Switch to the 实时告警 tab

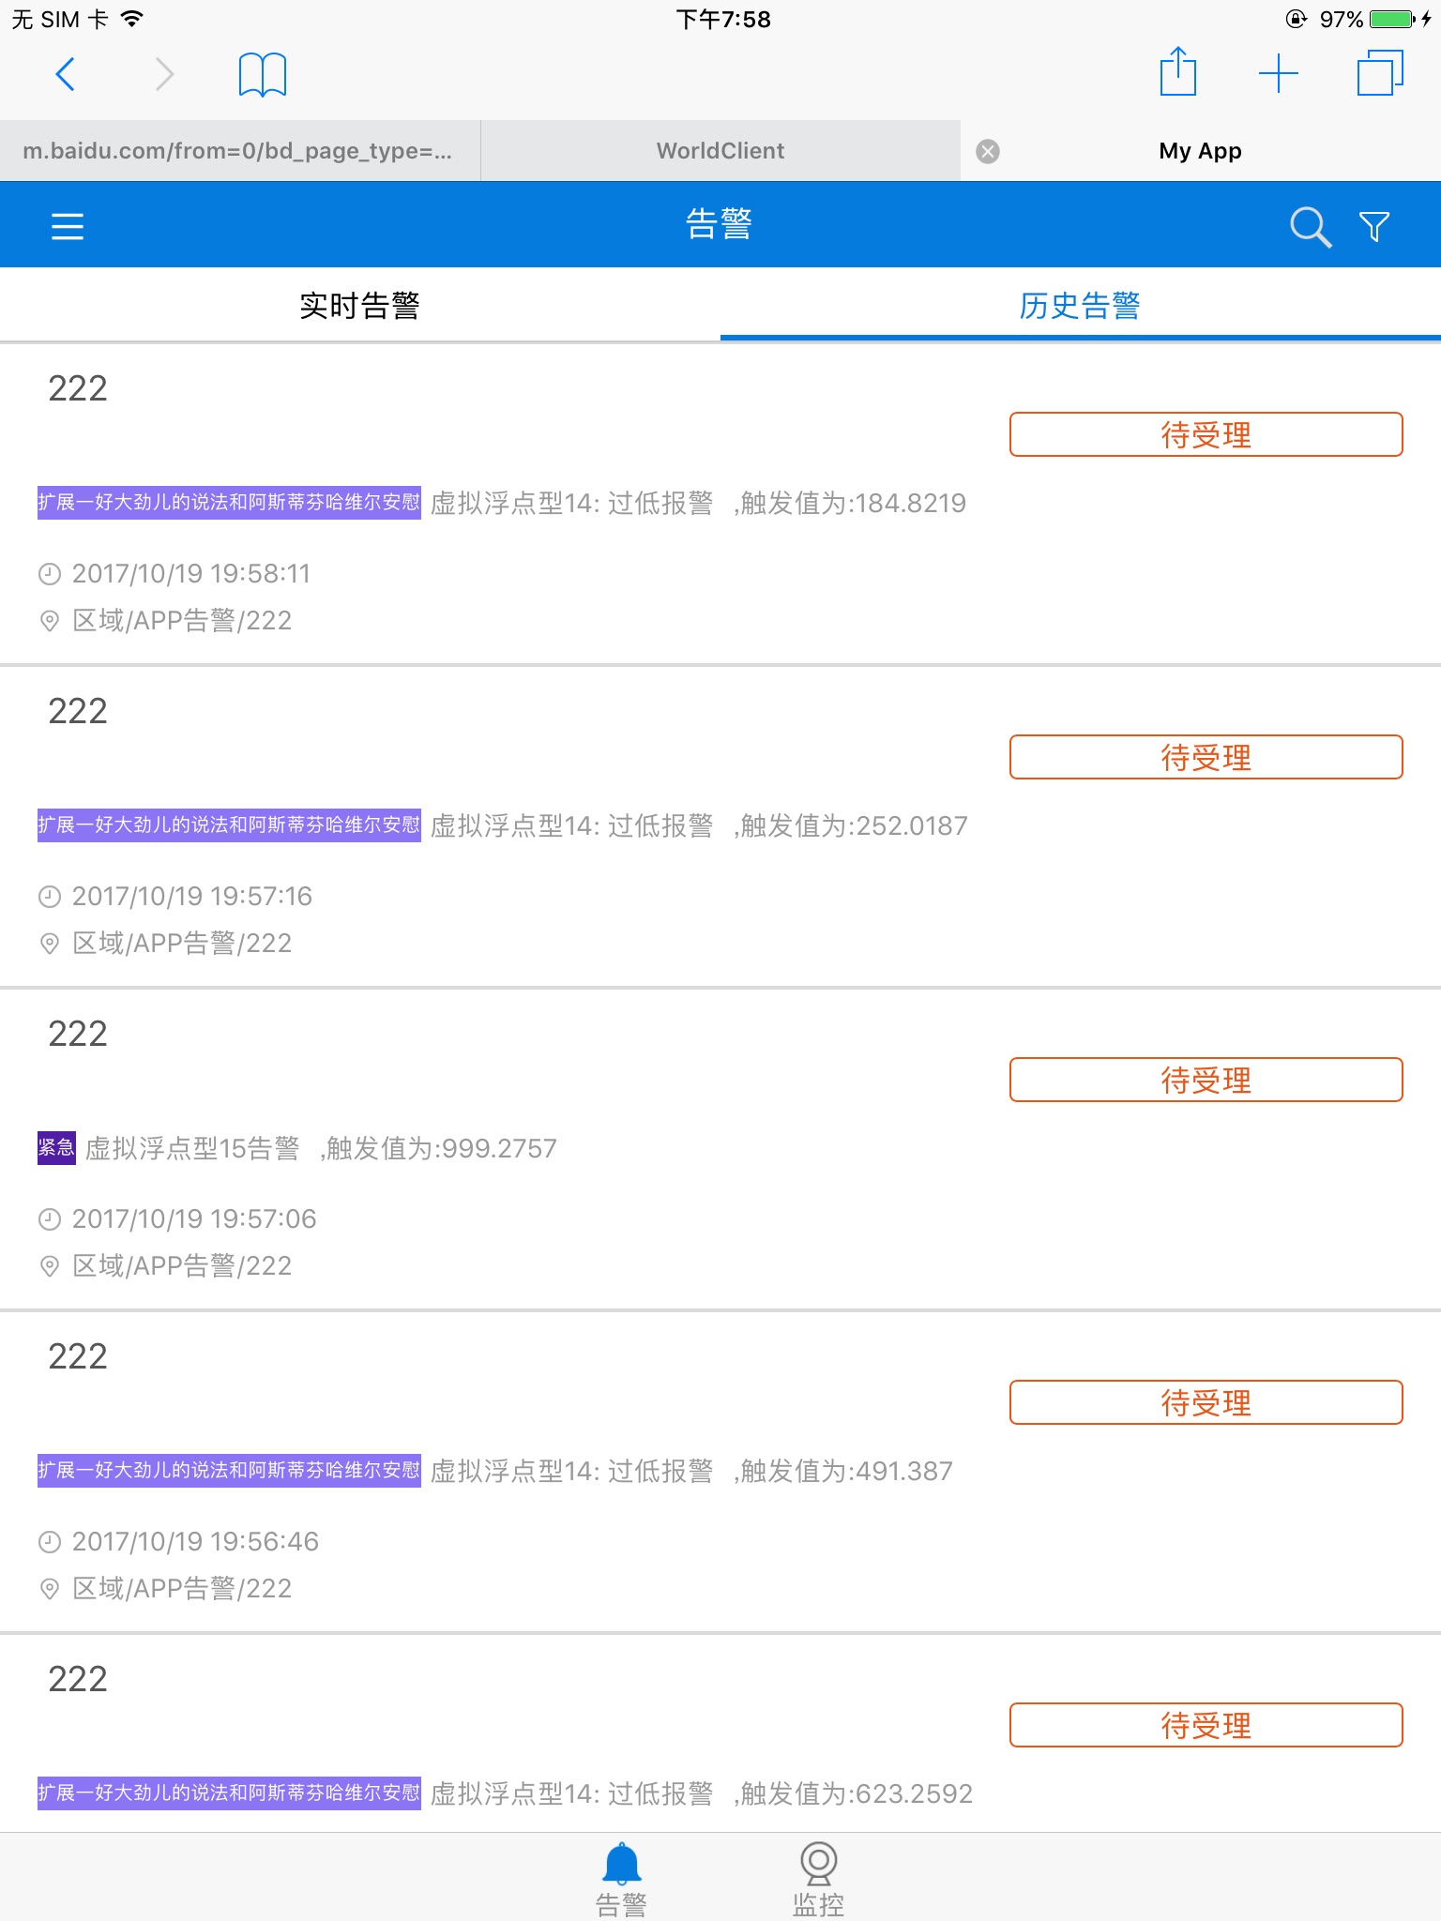coord(360,305)
